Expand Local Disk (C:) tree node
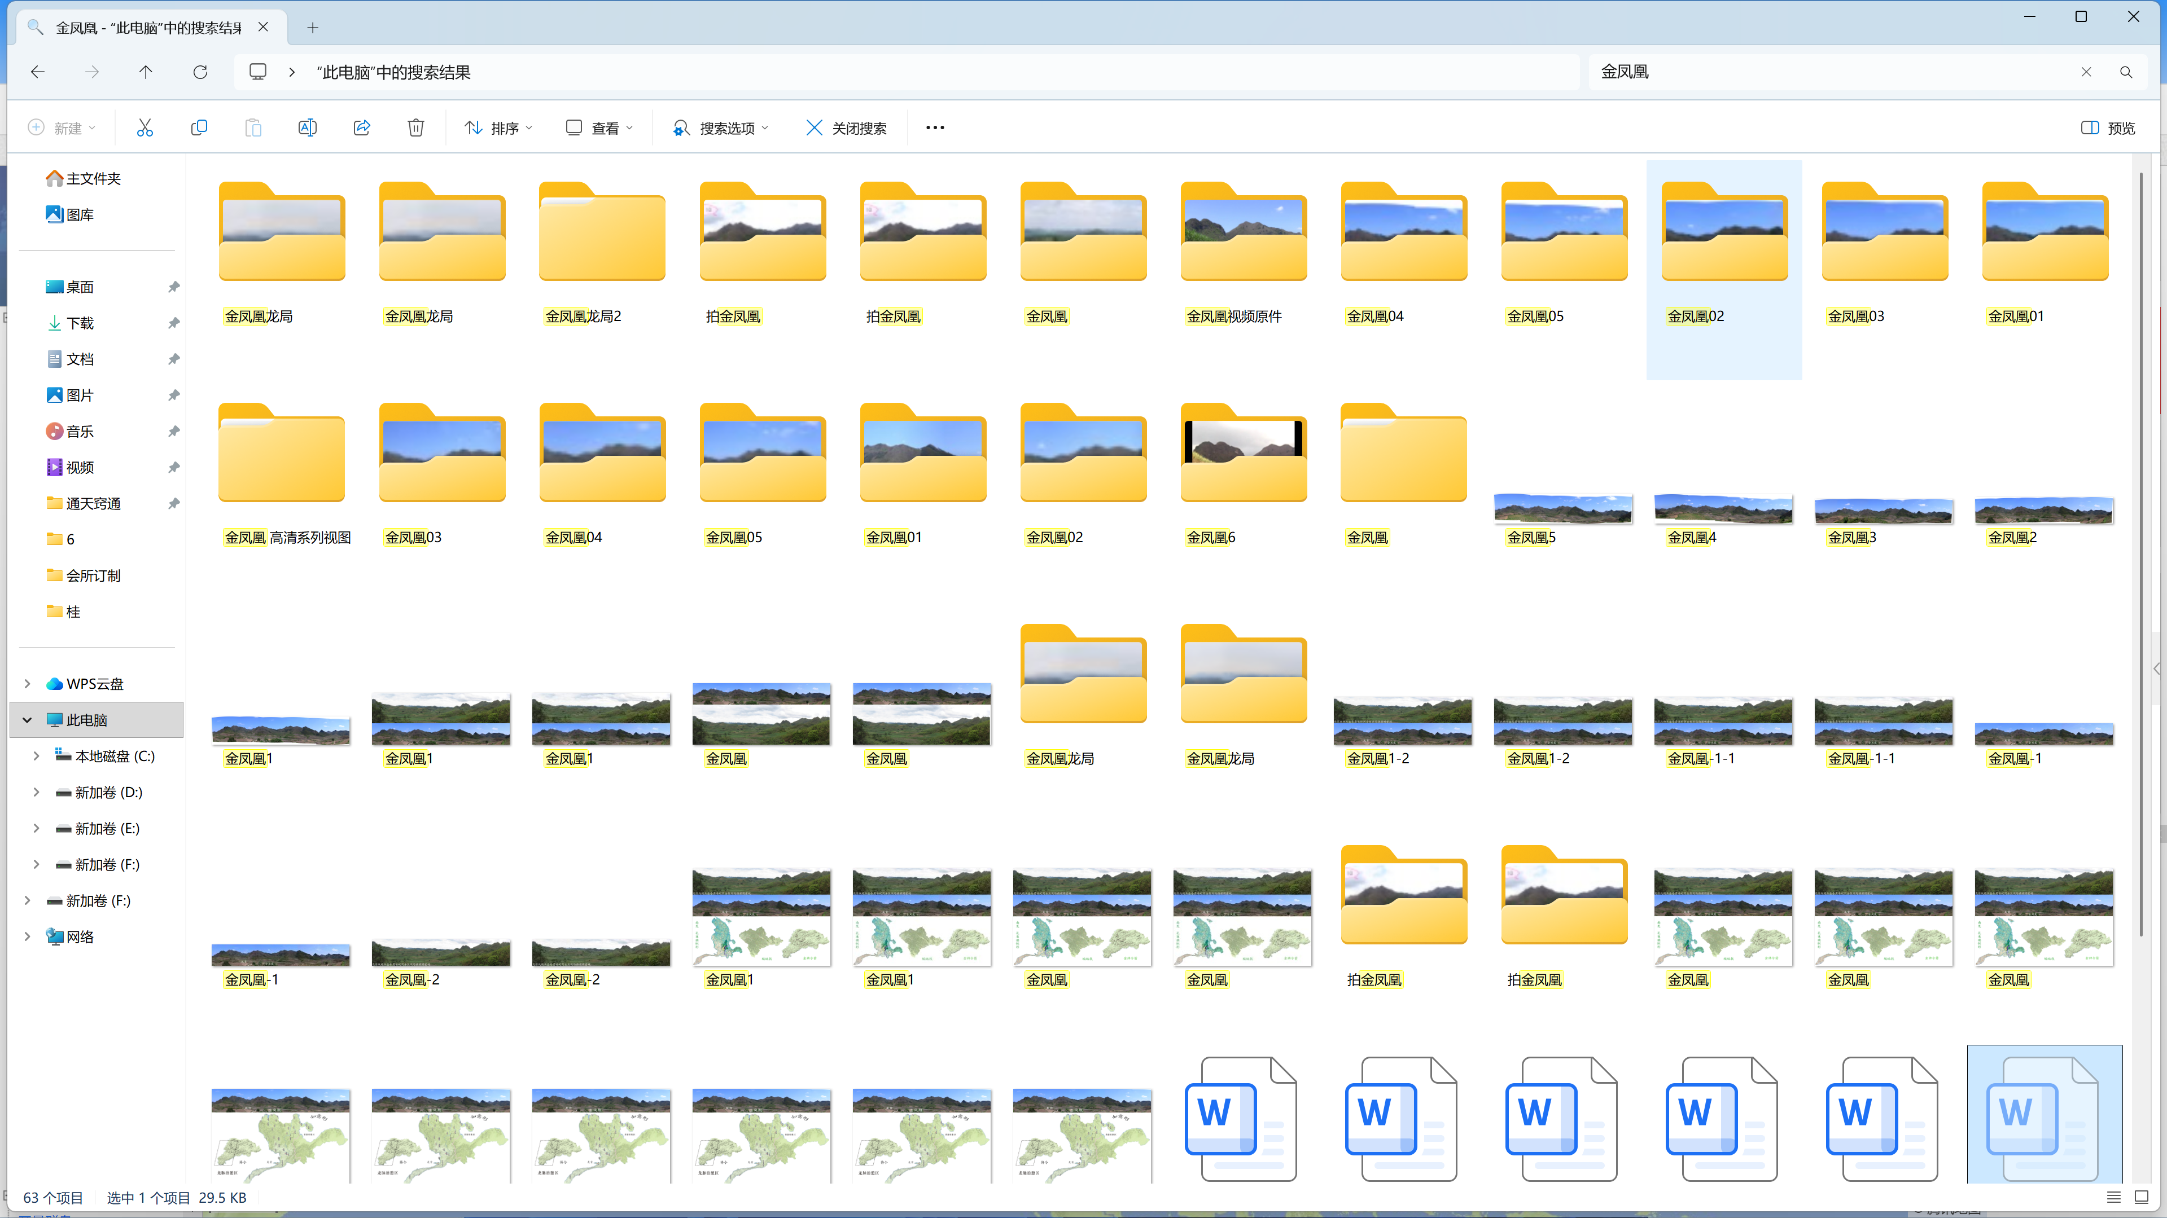Screen dimensions: 2167x1218 (x=36, y=756)
